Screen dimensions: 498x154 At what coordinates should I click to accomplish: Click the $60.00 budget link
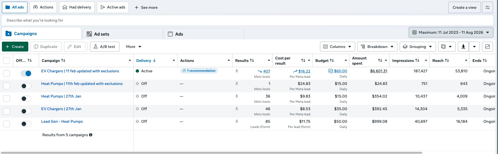tap(340, 71)
